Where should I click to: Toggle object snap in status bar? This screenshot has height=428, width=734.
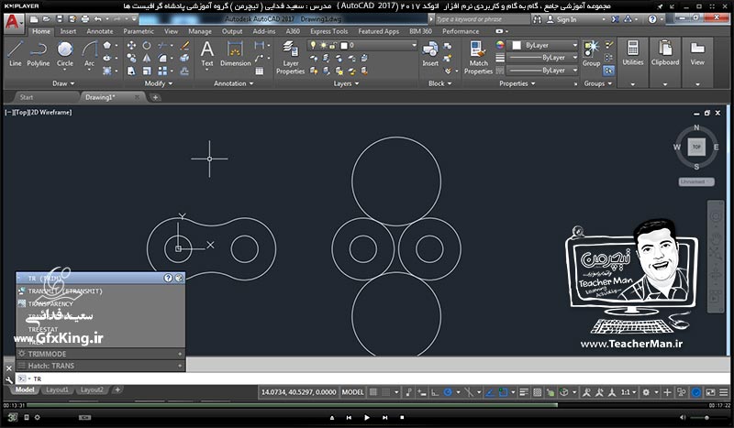pyautogui.click(x=503, y=392)
